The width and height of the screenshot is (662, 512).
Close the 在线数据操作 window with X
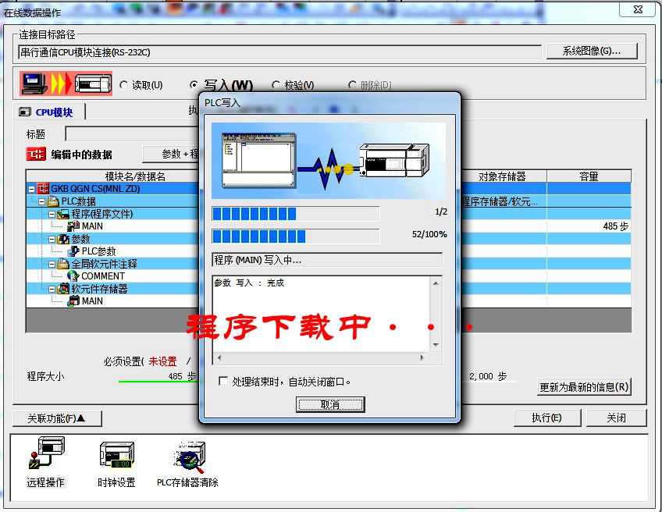[x=638, y=9]
